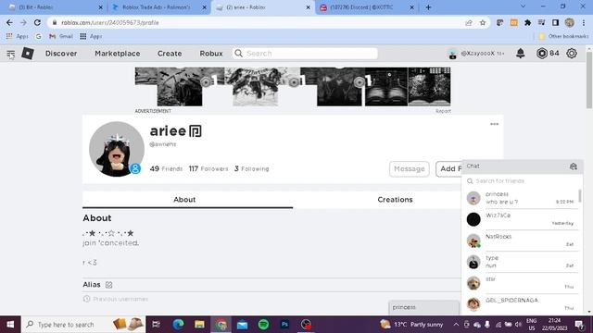The image size is (593, 333).
Task: Open chat with GBL_SPIDERNAGA
Action: (x=521, y=304)
